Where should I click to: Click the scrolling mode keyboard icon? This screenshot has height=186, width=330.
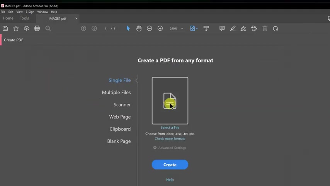tap(206, 29)
